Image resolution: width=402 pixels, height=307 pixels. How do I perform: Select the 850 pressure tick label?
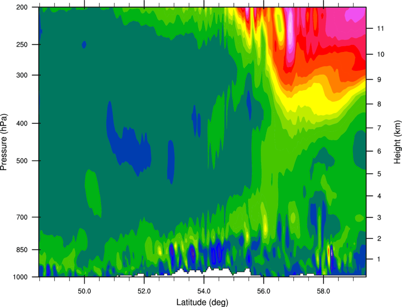click(22, 250)
